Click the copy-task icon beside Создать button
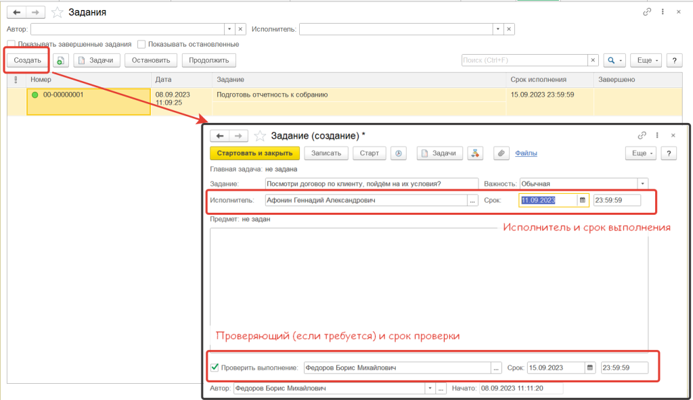Image resolution: width=693 pixels, height=400 pixels. (x=61, y=61)
